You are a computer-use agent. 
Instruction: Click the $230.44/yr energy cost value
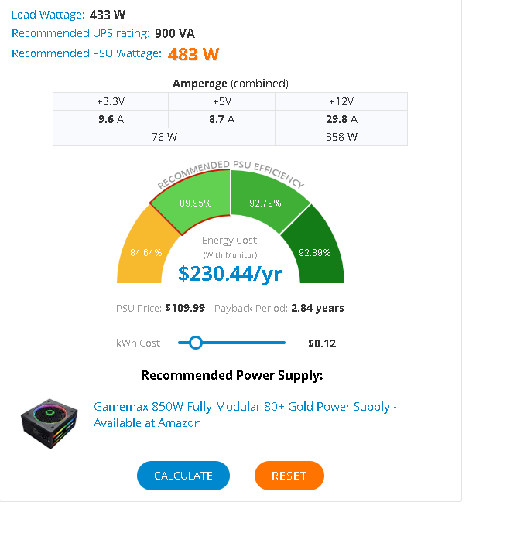click(x=230, y=274)
